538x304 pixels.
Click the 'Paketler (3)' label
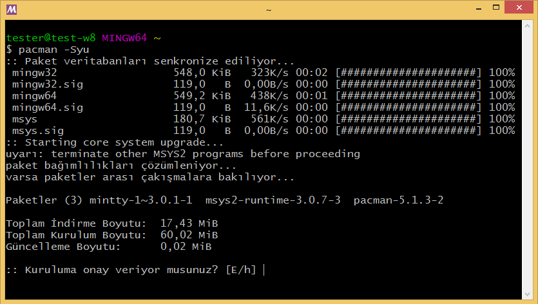point(44,200)
